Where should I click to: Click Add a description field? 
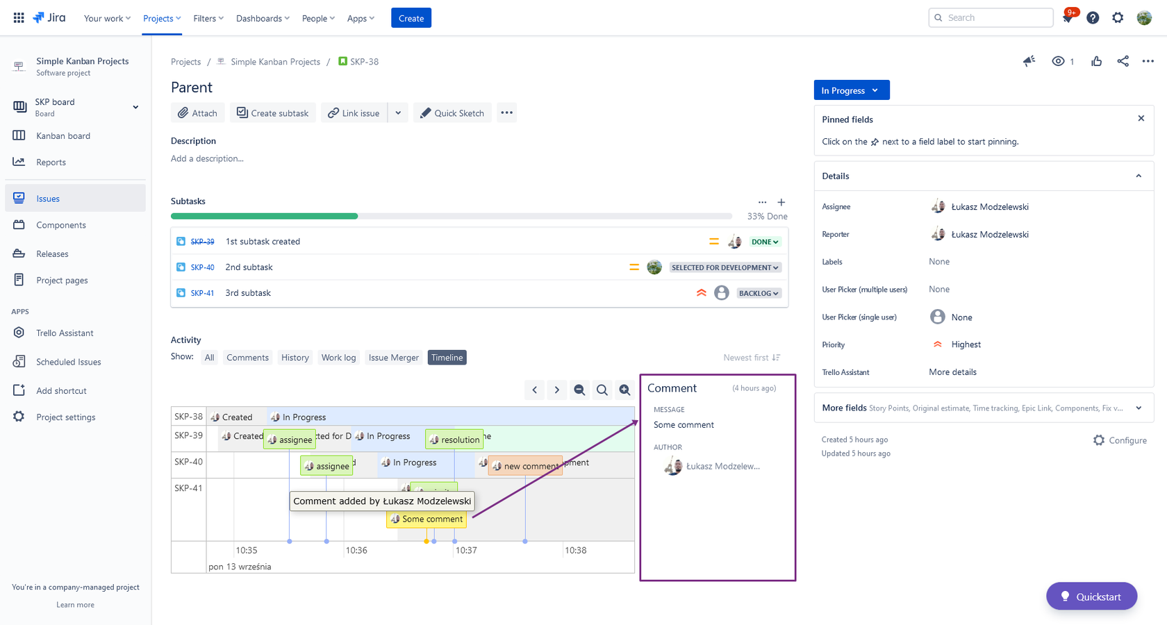207,158
